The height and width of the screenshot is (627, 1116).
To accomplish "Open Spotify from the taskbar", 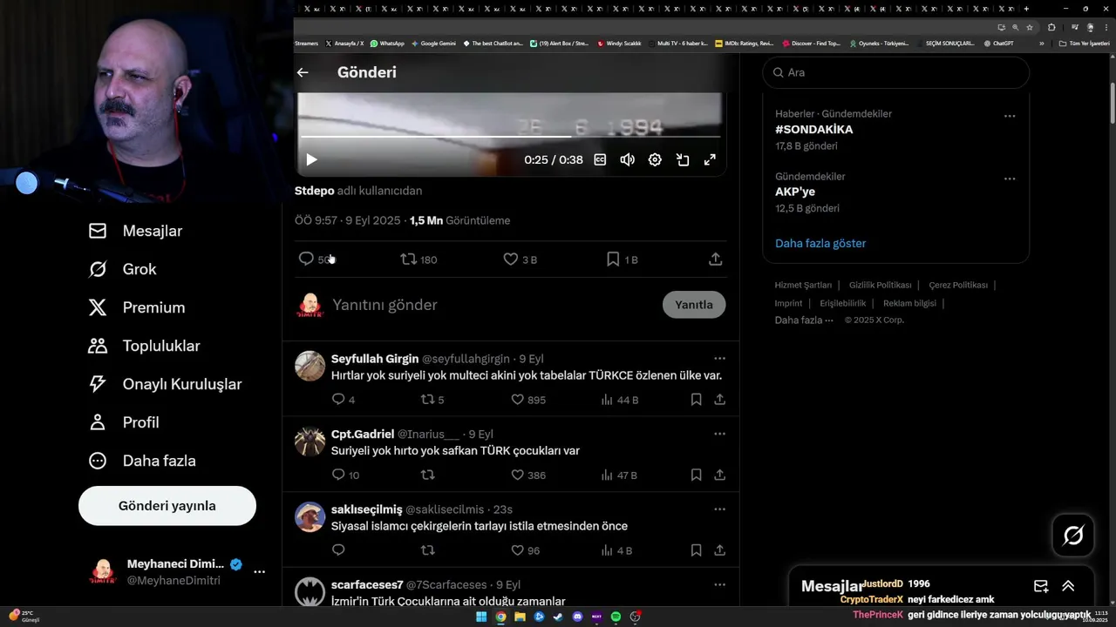I will pyautogui.click(x=616, y=617).
